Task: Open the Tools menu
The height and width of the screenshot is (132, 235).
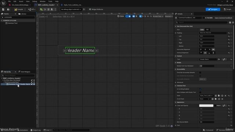Action: click(x=50, y=1)
